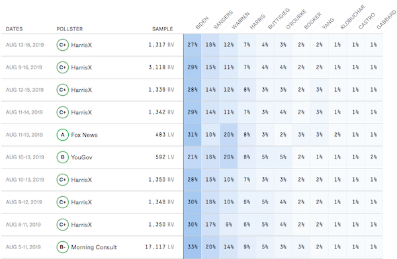Click the POLLSTER column header
Image resolution: width=397 pixels, height=259 pixels.
(x=69, y=29)
